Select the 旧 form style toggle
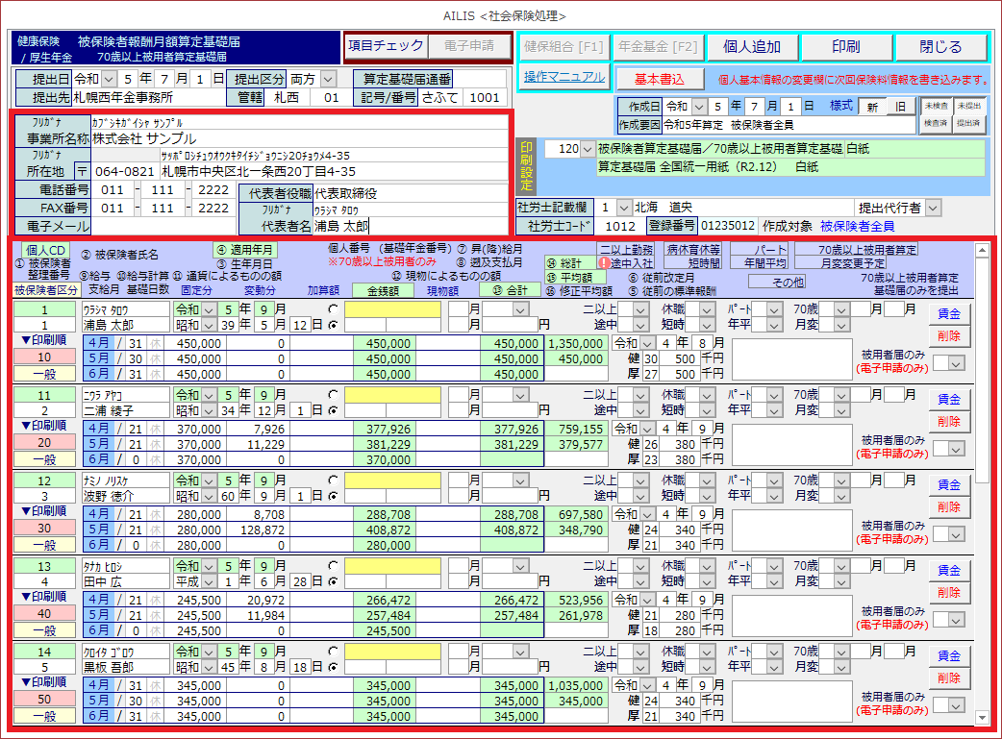This screenshot has height=739, width=1002. 900,107
